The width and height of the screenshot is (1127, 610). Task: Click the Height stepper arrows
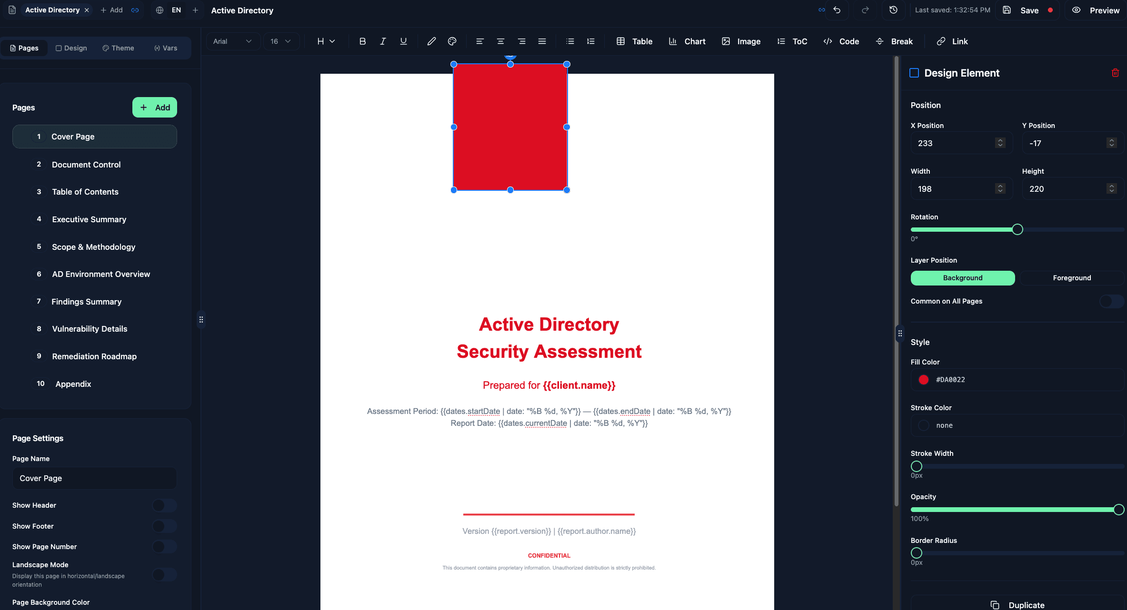coord(1111,189)
